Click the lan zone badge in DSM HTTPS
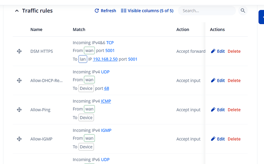 tap(83, 59)
